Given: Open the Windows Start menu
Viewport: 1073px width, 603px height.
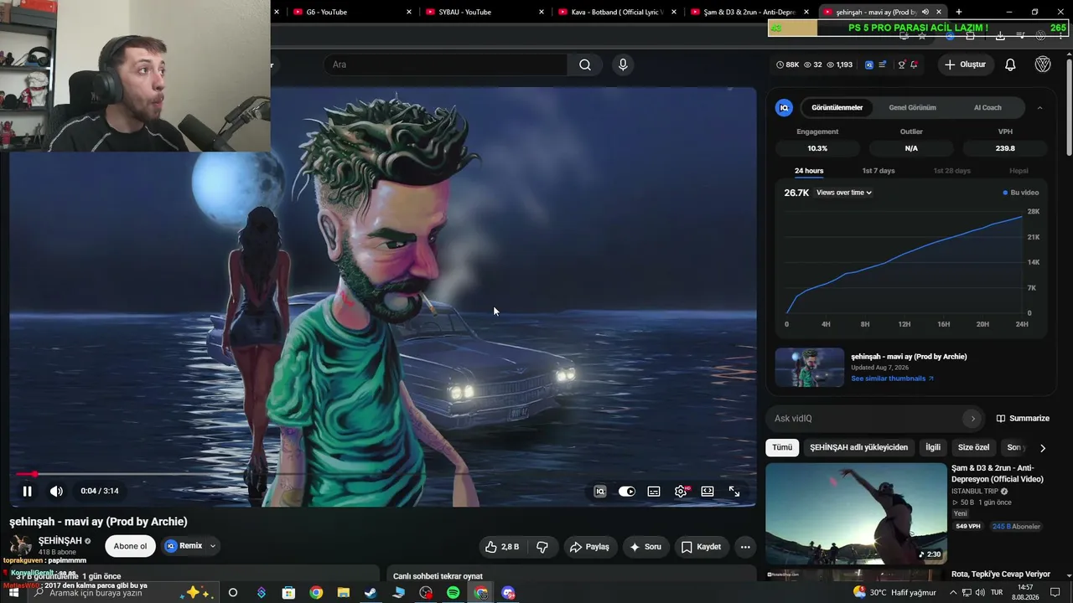Looking at the screenshot, I should click(x=13, y=593).
